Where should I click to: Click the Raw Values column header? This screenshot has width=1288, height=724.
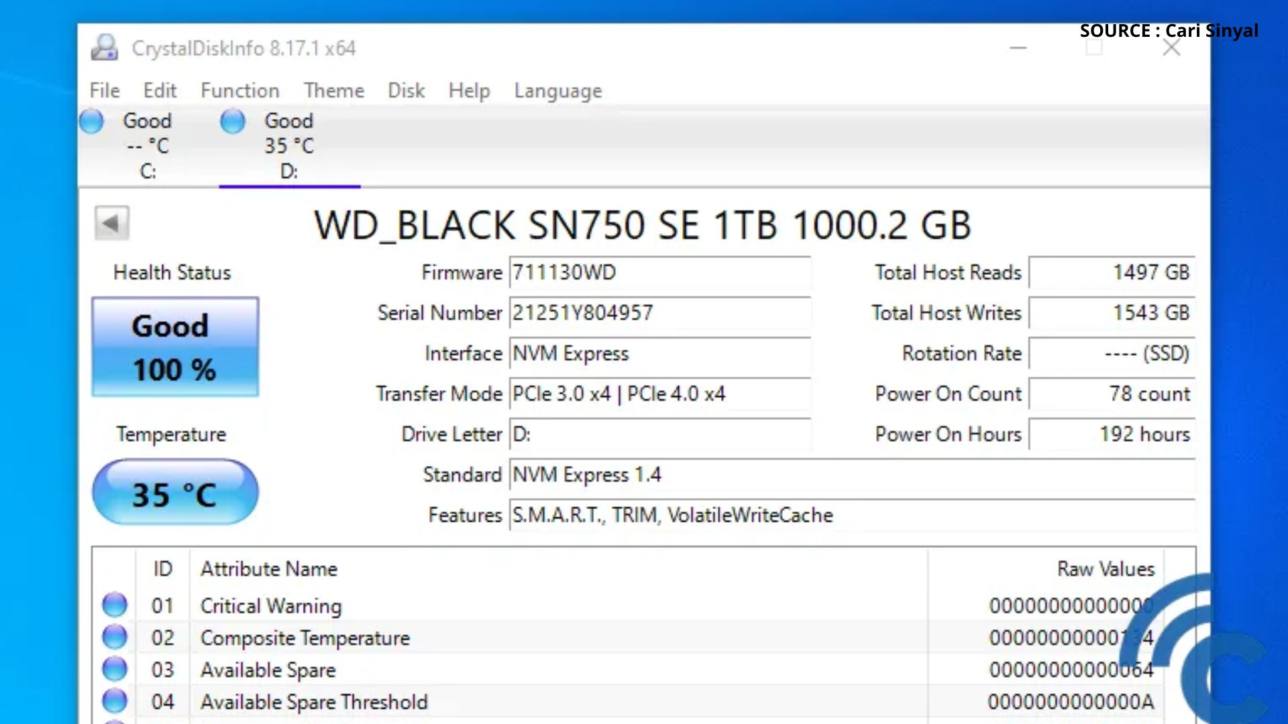pos(1046,569)
